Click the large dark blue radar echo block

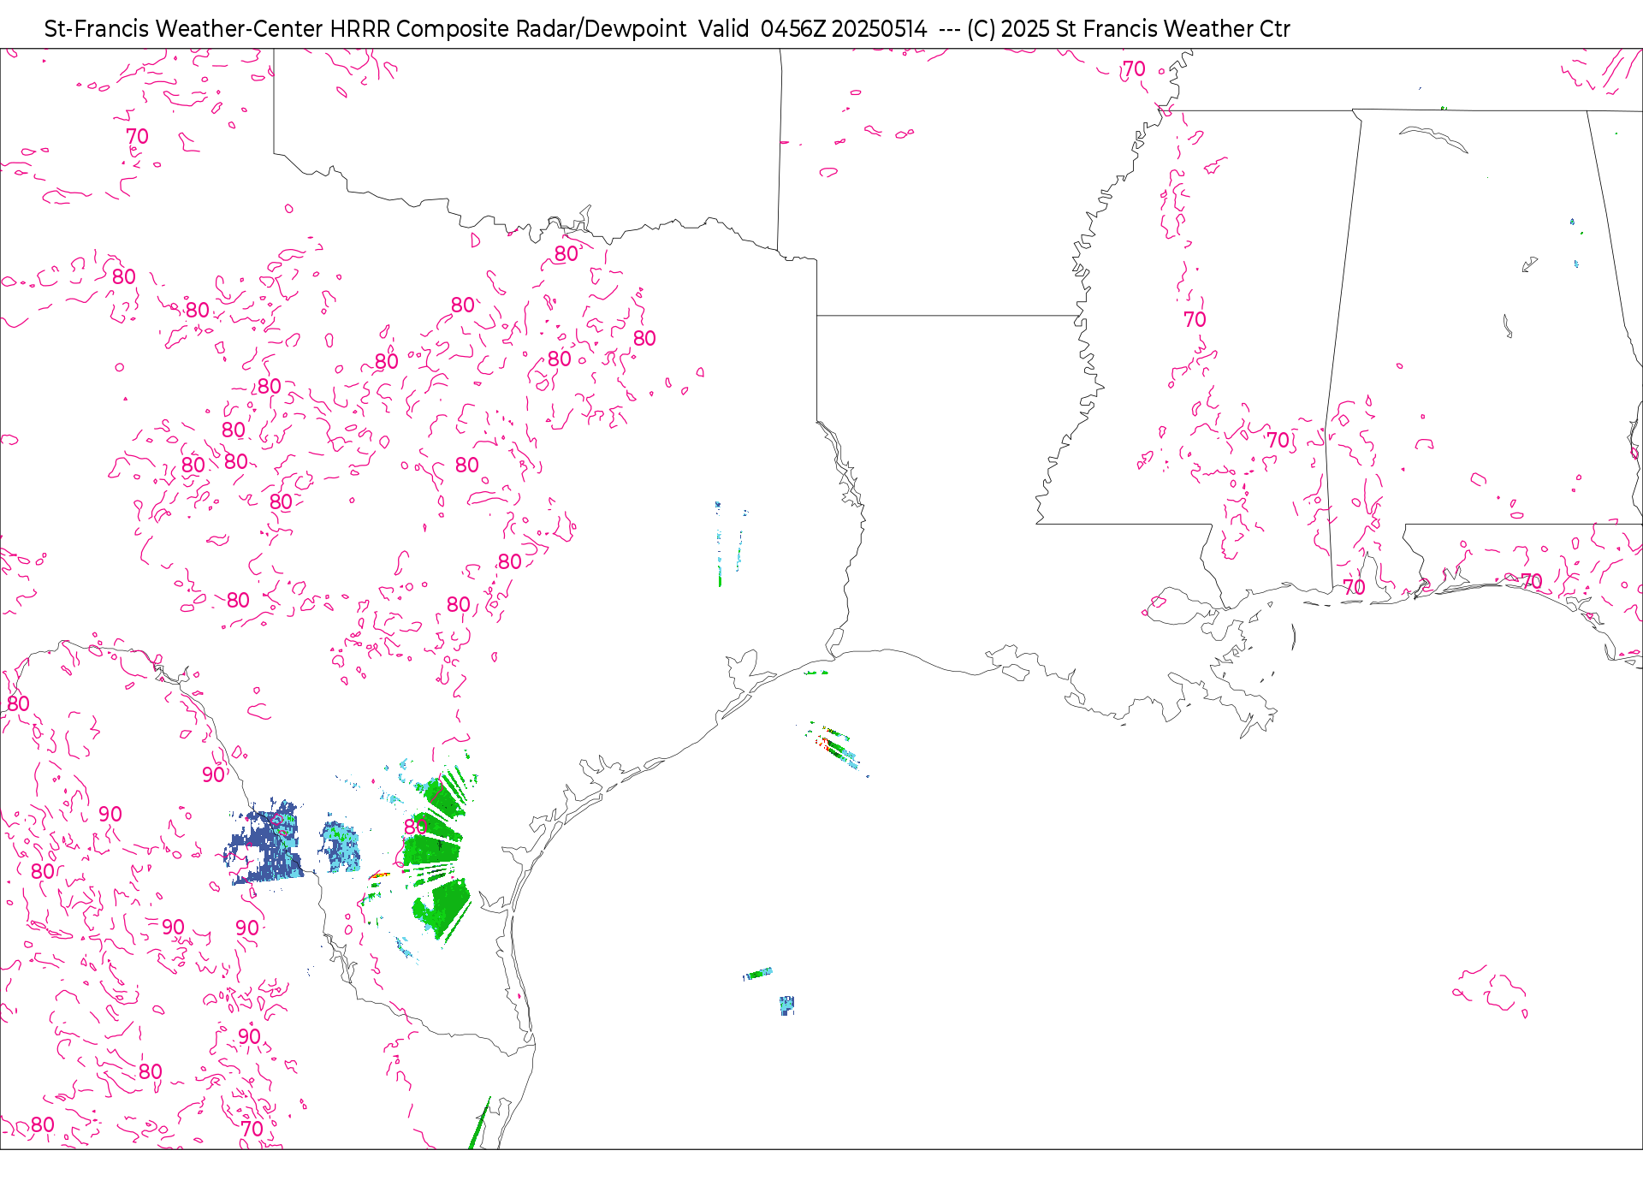point(264,842)
